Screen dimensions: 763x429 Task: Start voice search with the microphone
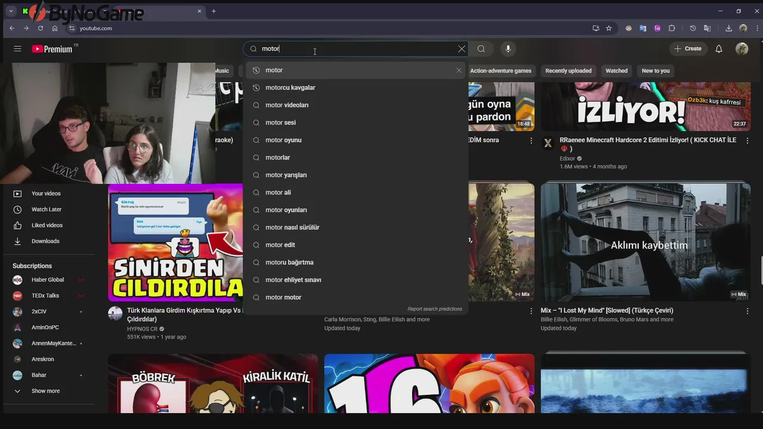[x=508, y=49]
